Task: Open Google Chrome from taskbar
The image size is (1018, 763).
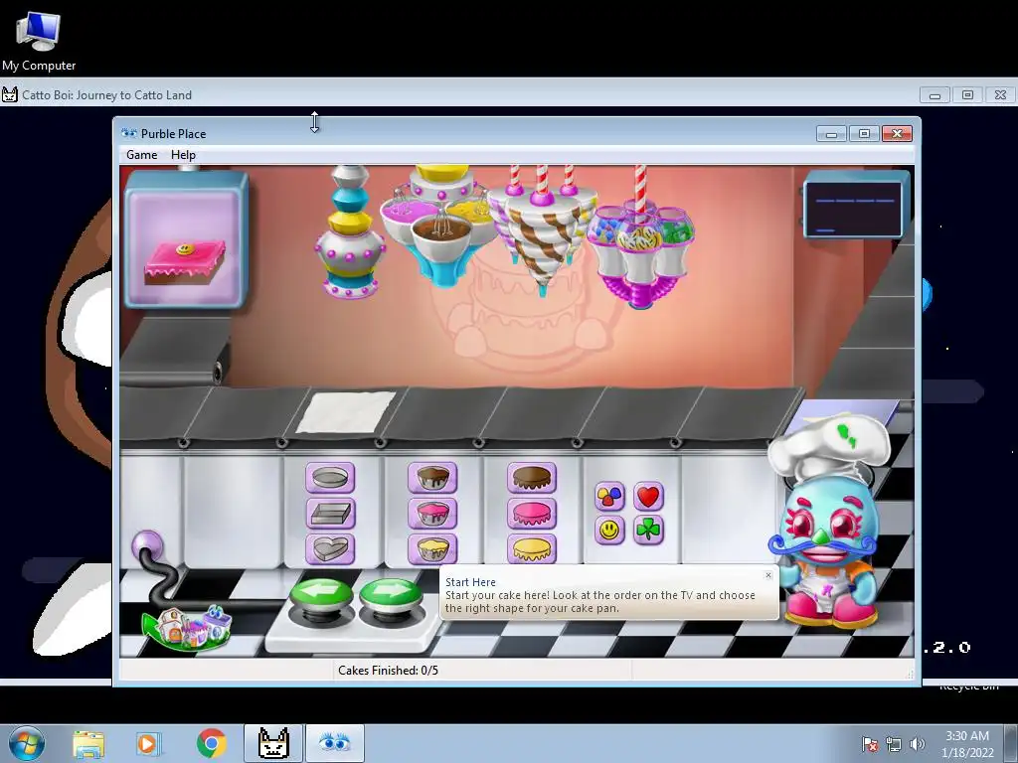Action: click(x=211, y=744)
